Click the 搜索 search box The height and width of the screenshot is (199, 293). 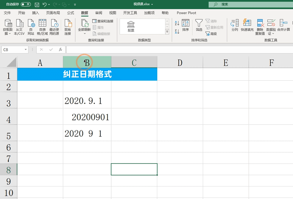coord(251,4)
